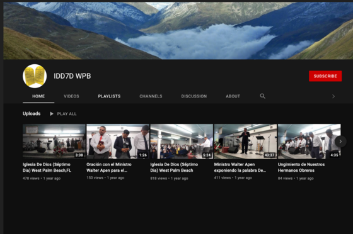353x234 pixels.
Task: Click the channel search magnifier icon
Action: [262, 96]
